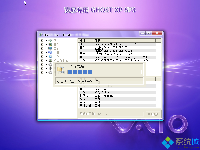Click the speaker icon next to 声音
Screen dimensions: 200x150
pos(50,52)
